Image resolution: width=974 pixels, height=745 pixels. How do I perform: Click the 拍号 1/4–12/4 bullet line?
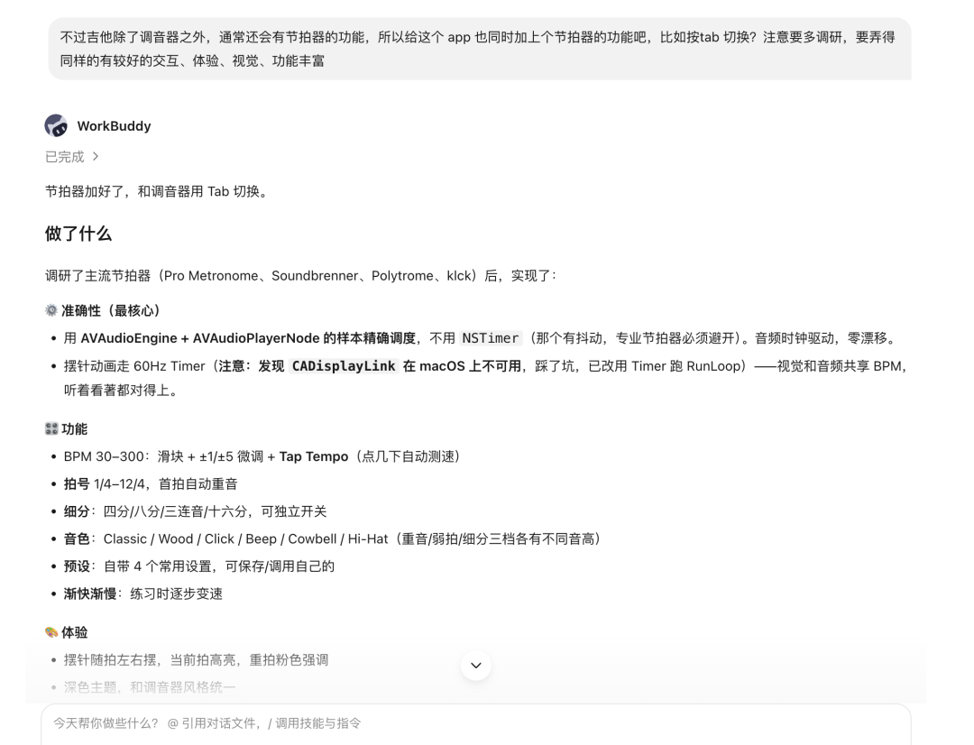pos(151,484)
